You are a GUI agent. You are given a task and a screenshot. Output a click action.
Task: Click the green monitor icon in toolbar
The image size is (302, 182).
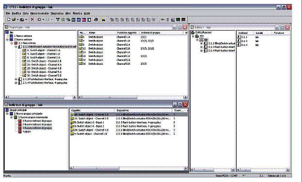tap(178, 20)
